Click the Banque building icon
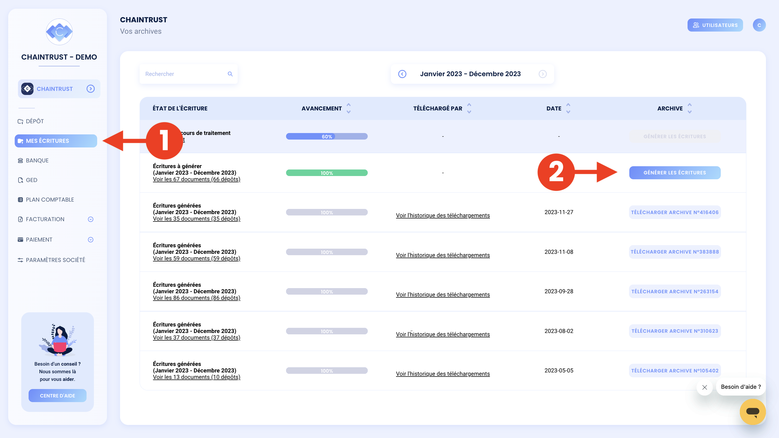The image size is (779, 438). (x=20, y=161)
